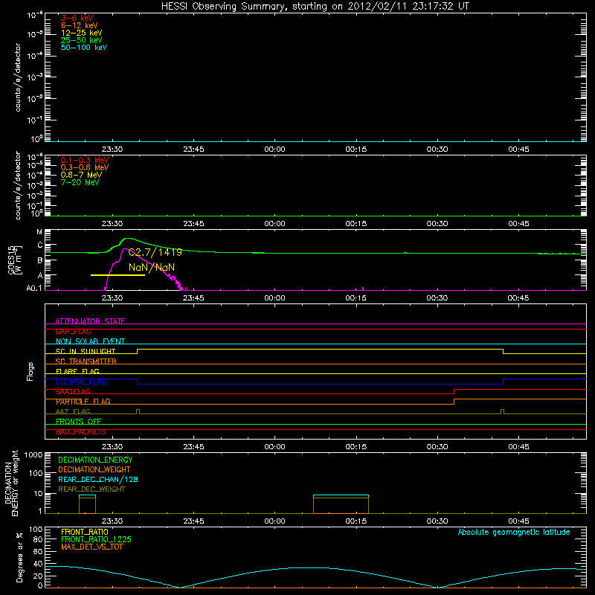This screenshot has width=595, height=595.
Task: Click the DECIMATION_WEIGHT legend label
Action: pyautogui.click(x=94, y=470)
